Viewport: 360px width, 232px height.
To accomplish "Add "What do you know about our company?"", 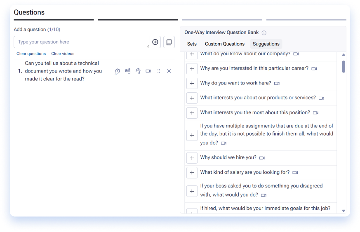I will click(192, 54).
